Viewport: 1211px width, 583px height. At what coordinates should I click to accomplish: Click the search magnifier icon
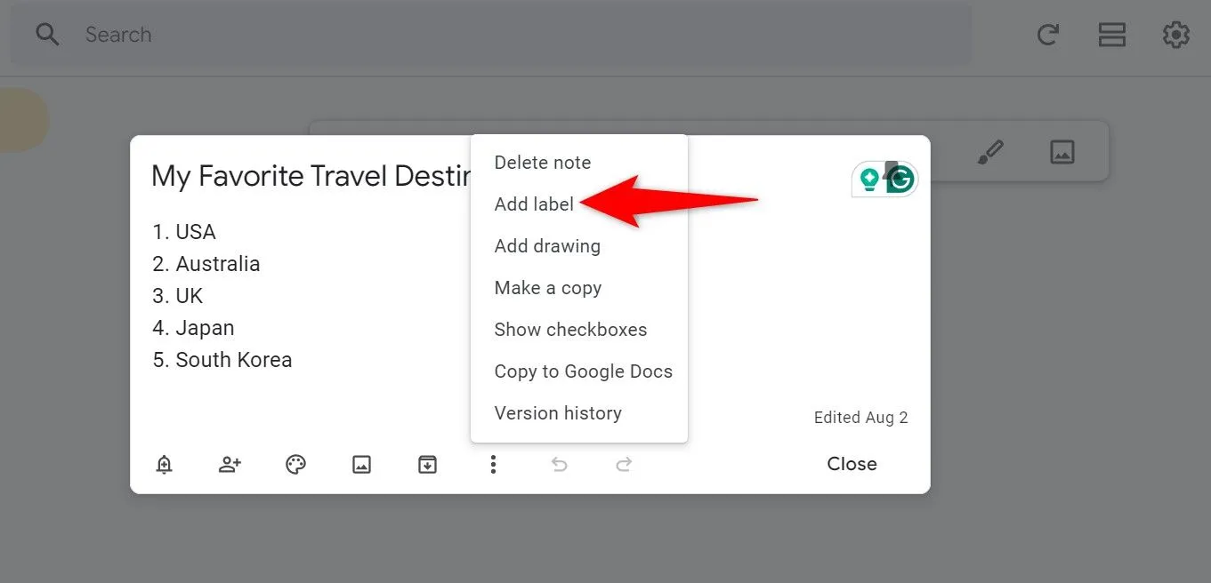47,35
